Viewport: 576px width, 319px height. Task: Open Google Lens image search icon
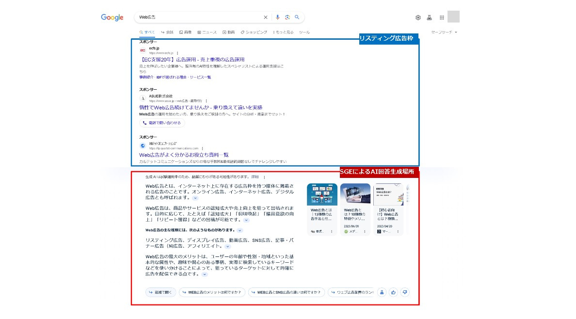tap(287, 17)
